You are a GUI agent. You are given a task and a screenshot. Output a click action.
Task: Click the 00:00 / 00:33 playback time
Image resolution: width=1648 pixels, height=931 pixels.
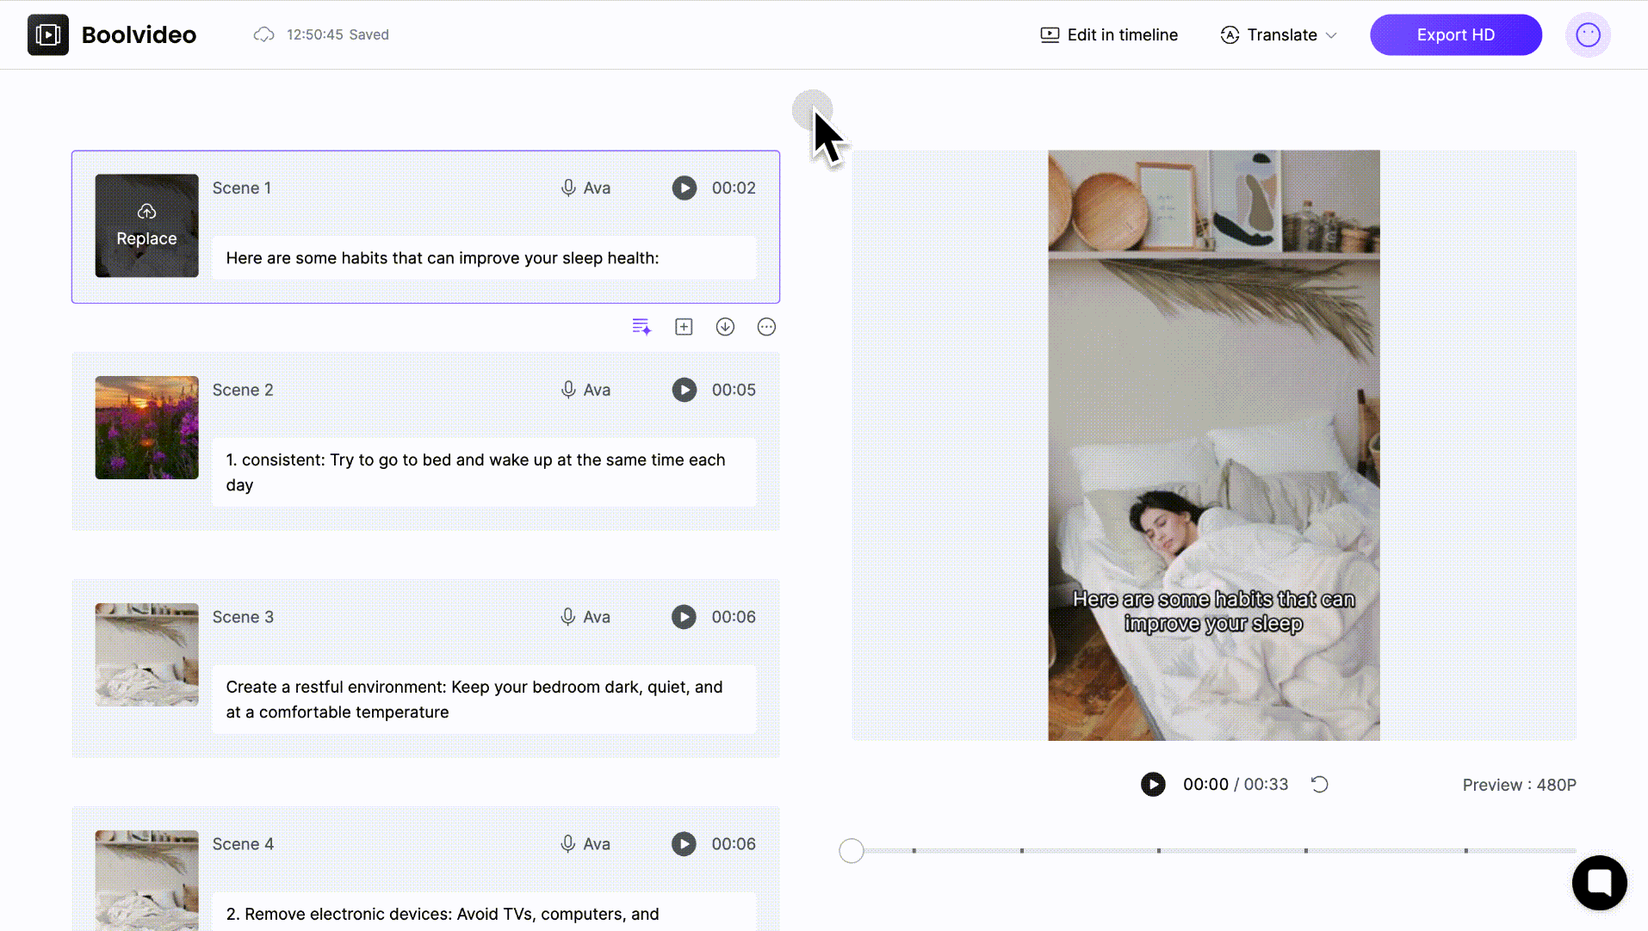coord(1236,784)
